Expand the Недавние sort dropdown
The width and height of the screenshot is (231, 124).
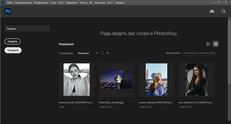click(x=88, y=53)
